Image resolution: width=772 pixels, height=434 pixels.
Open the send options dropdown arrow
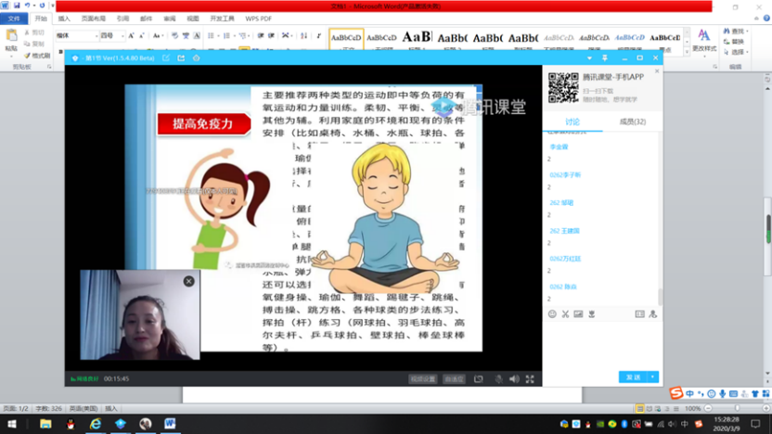tap(653, 377)
